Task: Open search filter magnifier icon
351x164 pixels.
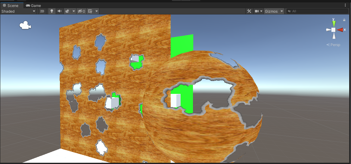Action: point(289,11)
